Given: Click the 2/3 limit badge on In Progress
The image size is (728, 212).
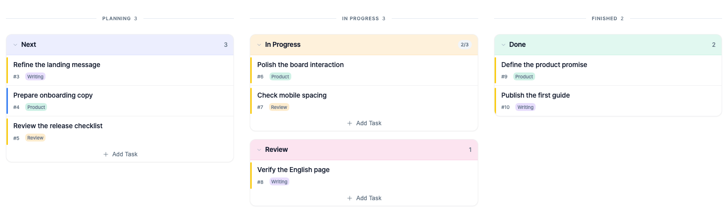Looking at the screenshot, I should (464, 45).
